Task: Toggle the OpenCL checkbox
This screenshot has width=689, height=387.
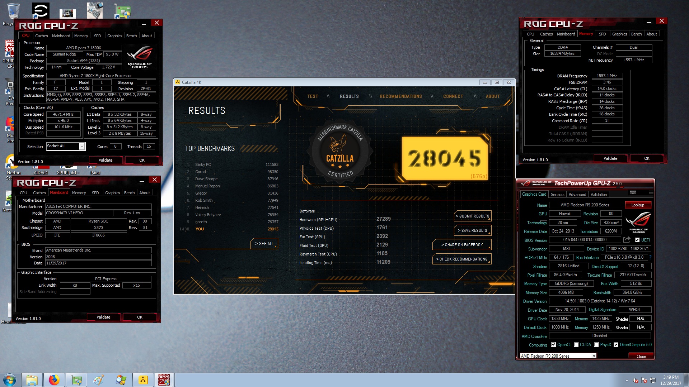Action: [553, 345]
